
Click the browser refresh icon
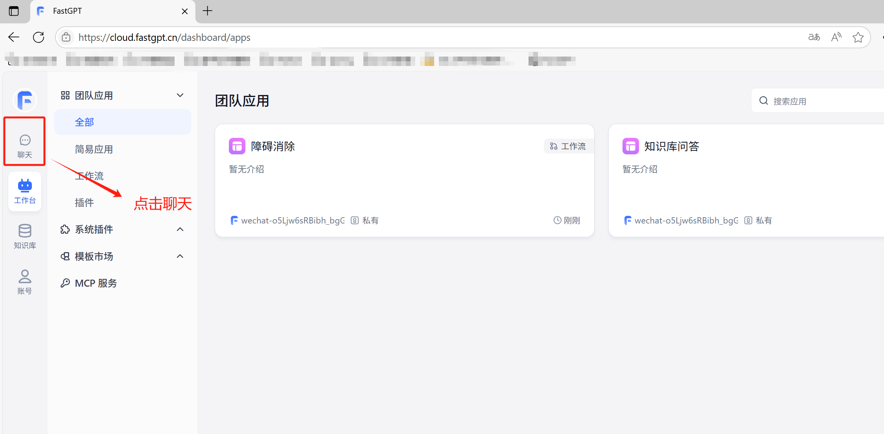[x=38, y=37]
